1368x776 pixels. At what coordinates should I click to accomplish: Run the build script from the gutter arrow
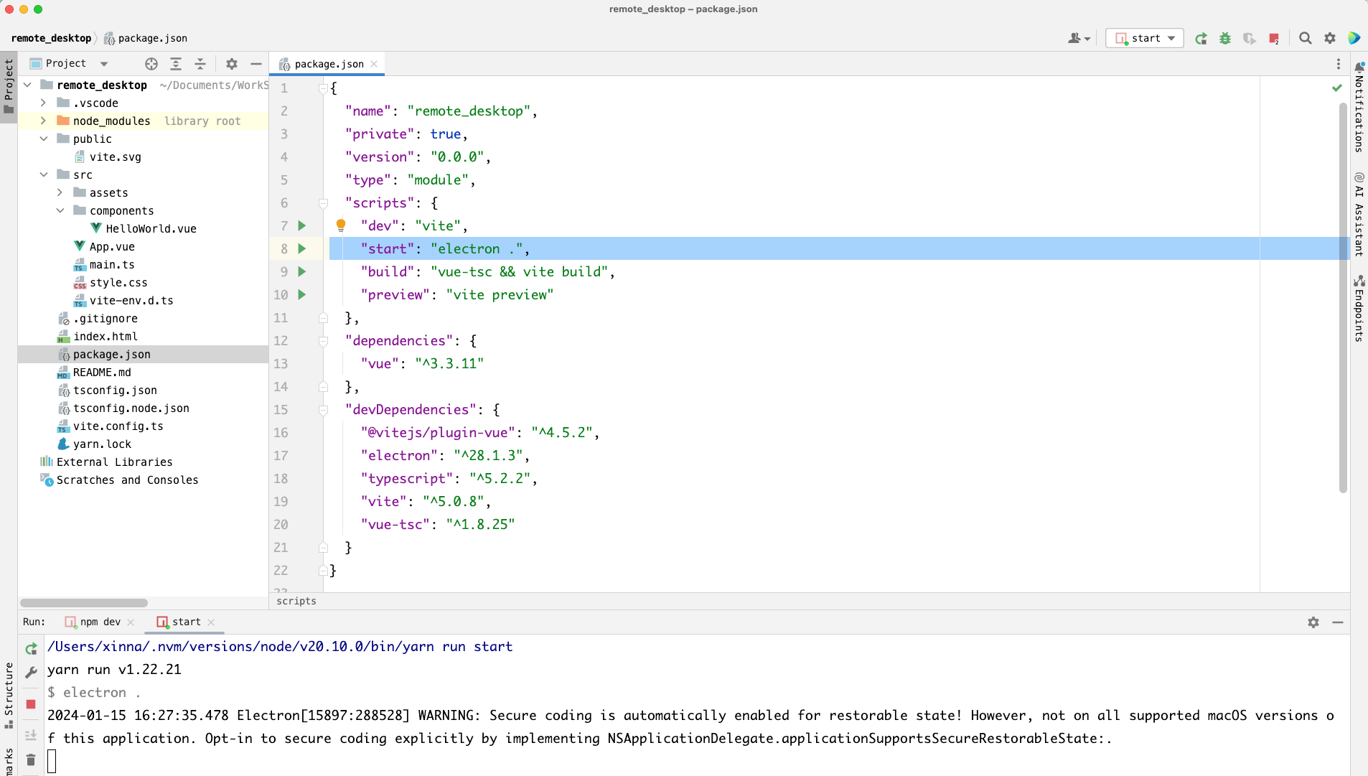pyautogui.click(x=302, y=271)
